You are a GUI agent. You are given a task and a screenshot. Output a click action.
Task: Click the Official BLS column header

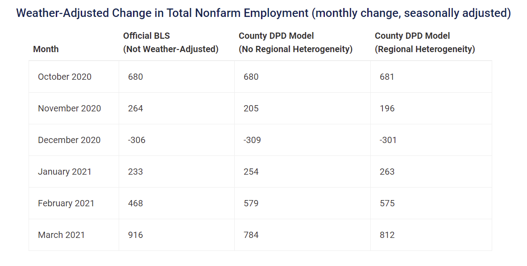pos(171,42)
